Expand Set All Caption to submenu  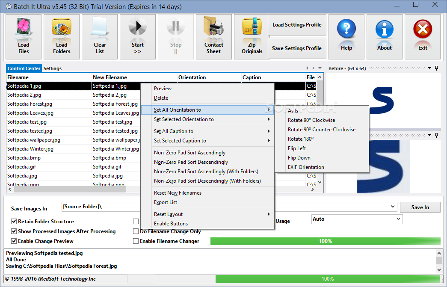coord(207,131)
